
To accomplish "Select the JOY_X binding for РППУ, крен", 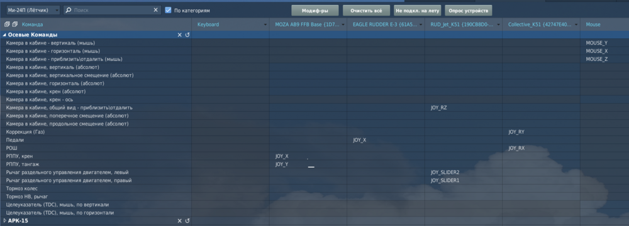I will [x=282, y=156].
